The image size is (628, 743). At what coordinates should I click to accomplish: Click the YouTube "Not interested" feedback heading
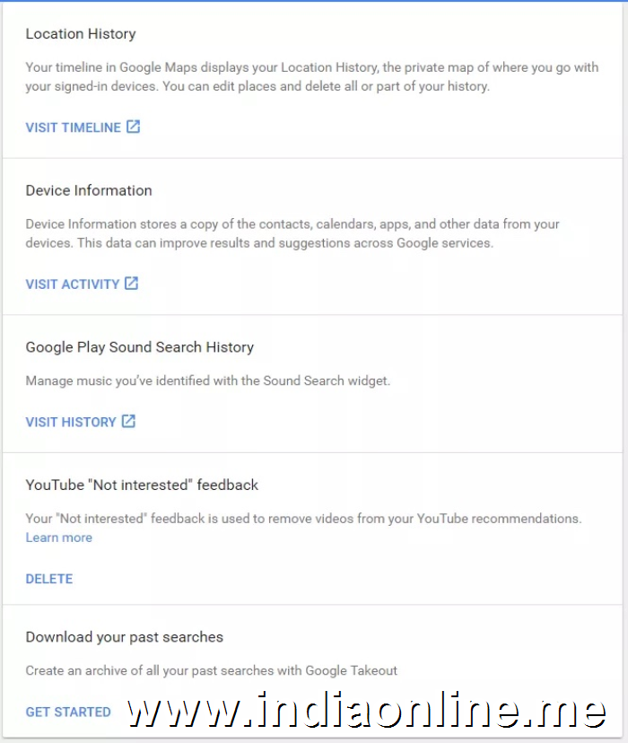click(142, 485)
